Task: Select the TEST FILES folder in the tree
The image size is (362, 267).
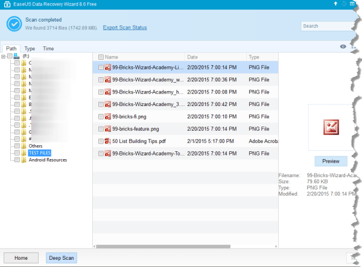Action: (x=40, y=153)
